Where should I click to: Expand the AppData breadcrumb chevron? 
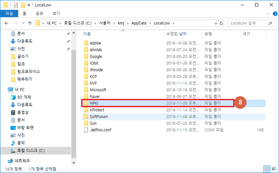[x=150, y=23]
